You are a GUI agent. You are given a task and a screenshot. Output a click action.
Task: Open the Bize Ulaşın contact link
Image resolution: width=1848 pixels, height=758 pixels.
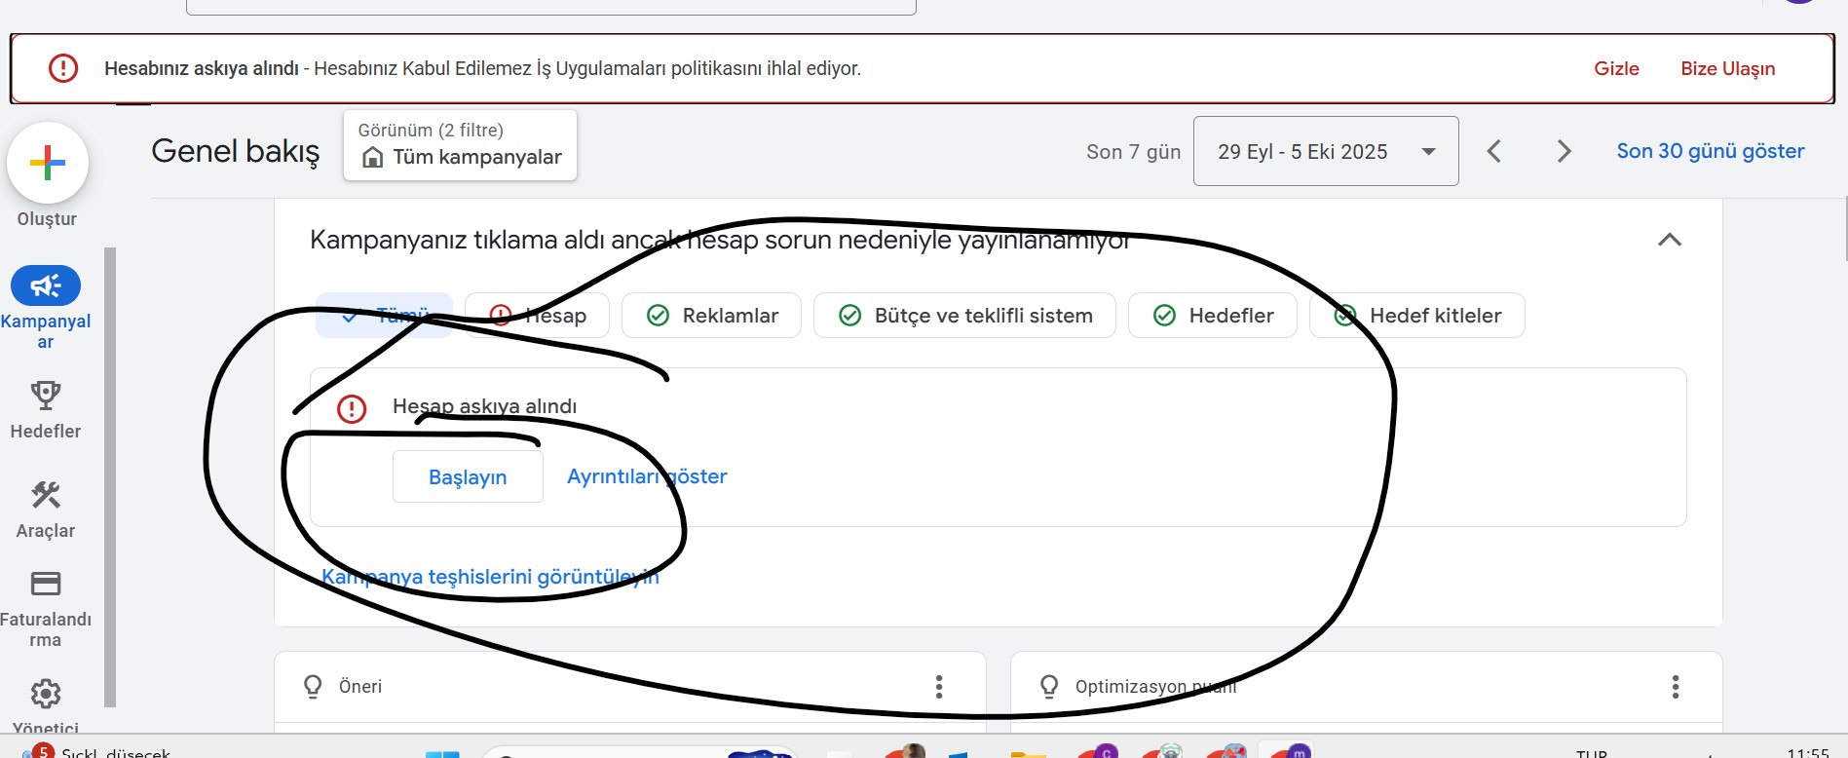click(1727, 69)
